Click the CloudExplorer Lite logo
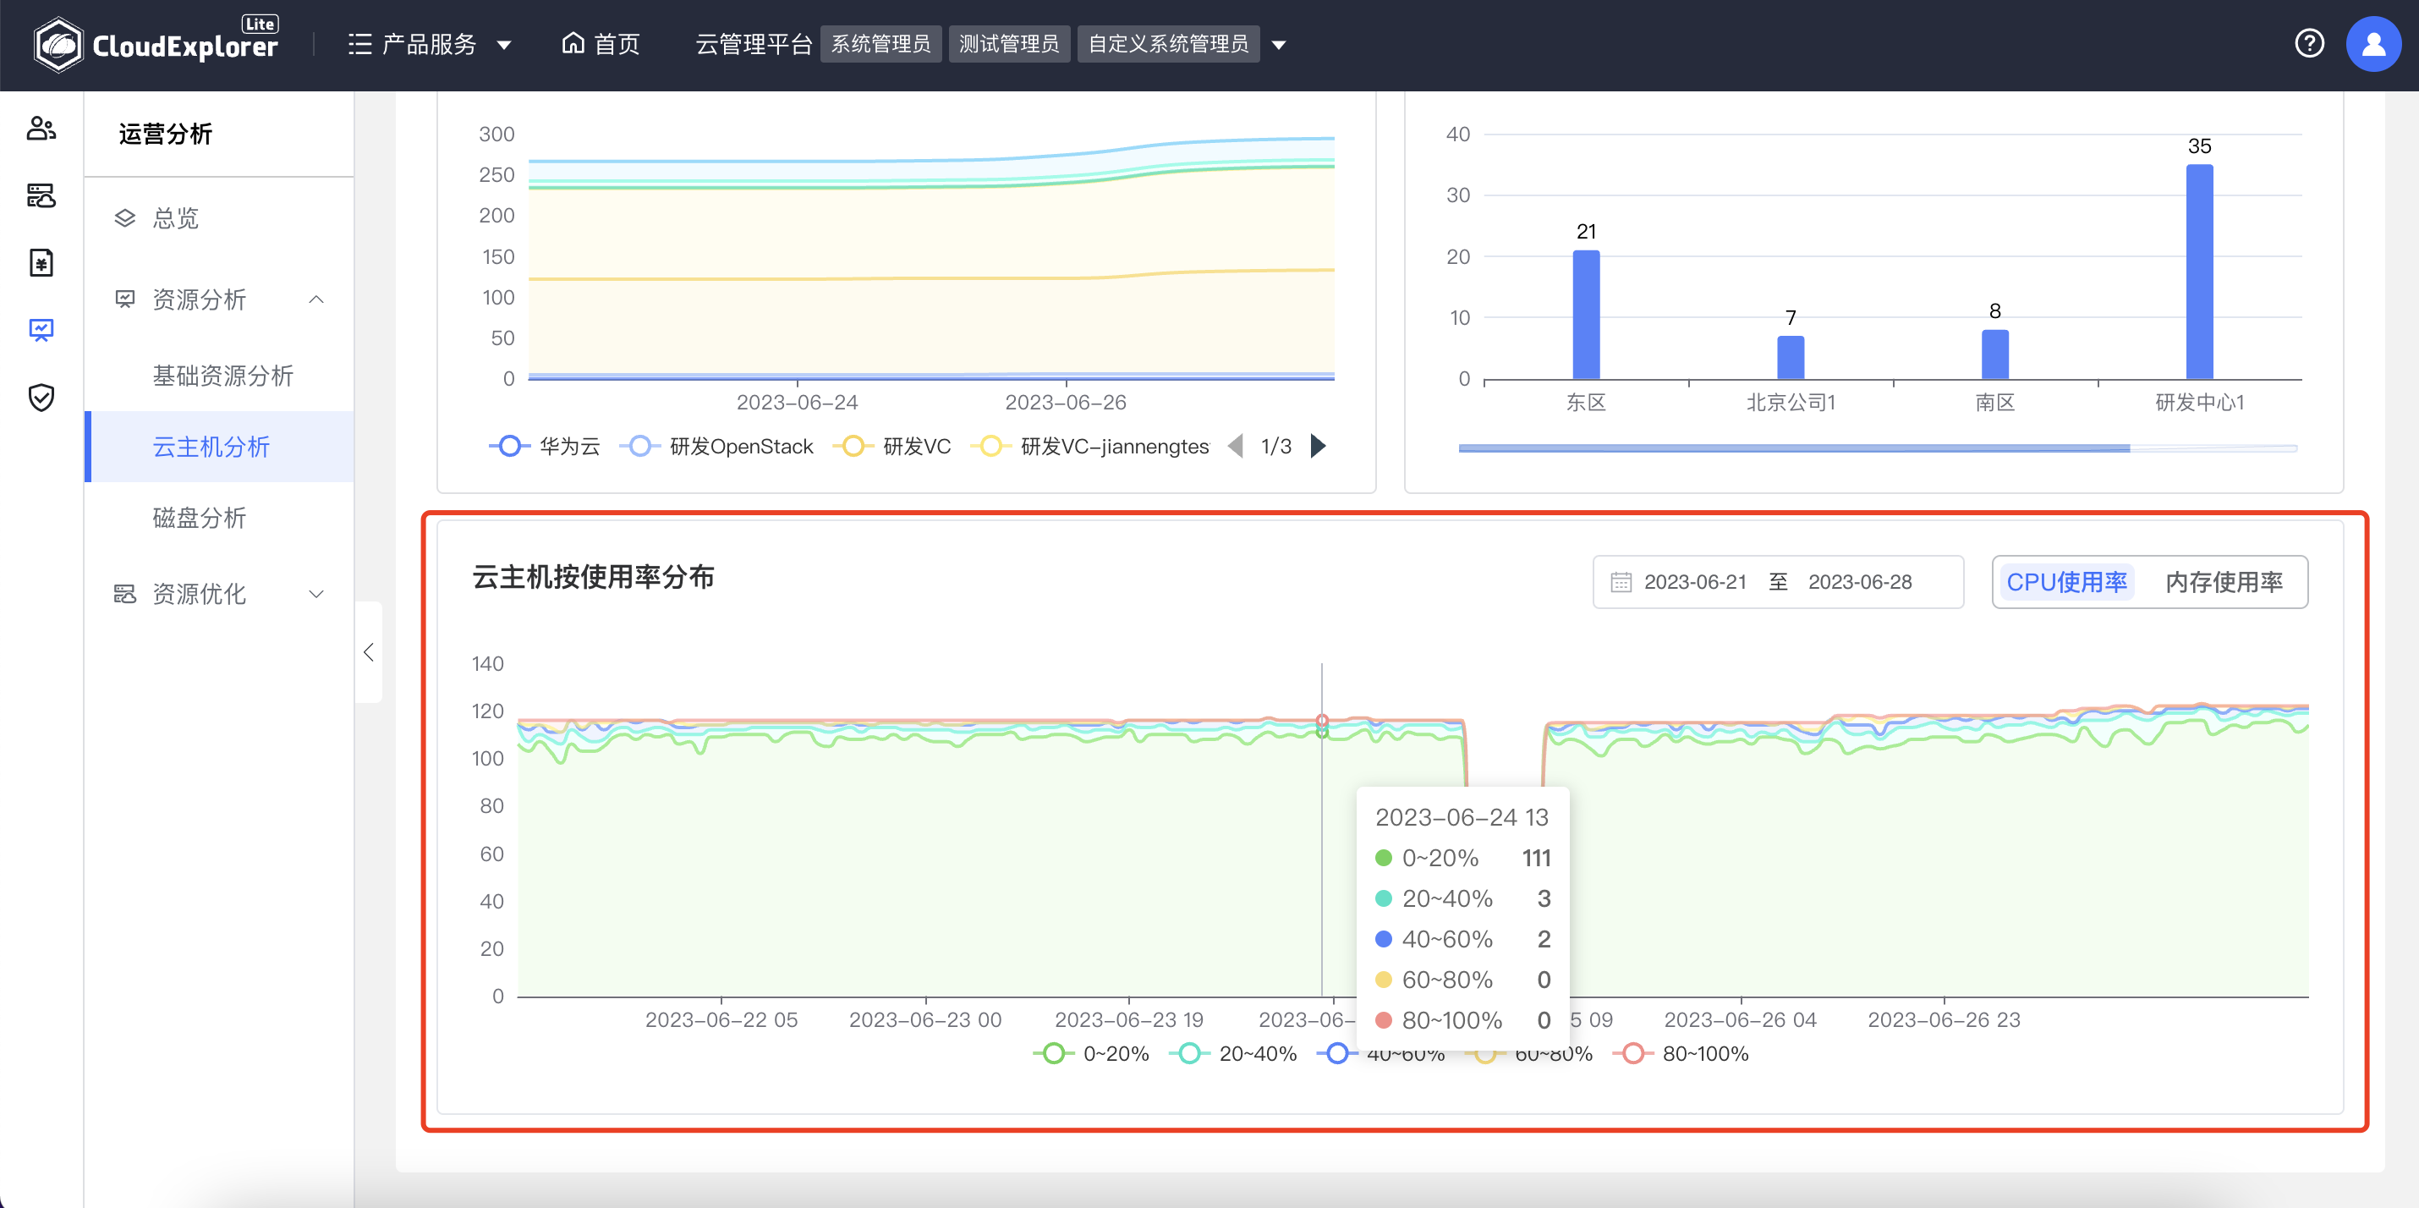The image size is (2419, 1208). pyautogui.click(x=156, y=44)
